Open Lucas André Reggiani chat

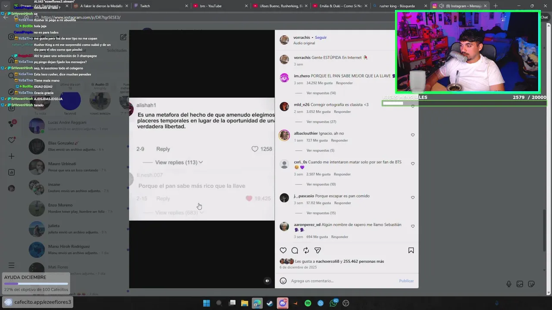78,126
